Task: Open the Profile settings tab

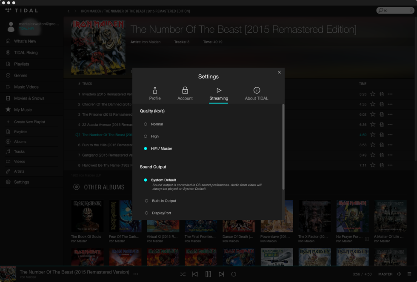Action: coord(155,94)
